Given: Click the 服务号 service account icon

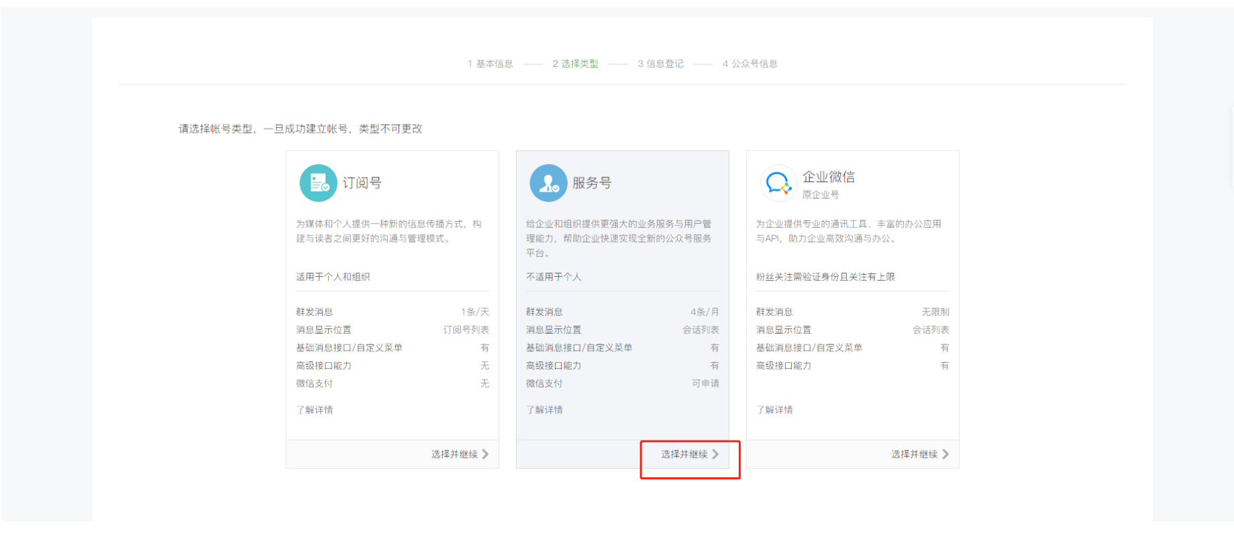Looking at the screenshot, I should pyautogui.click(x=548, y=183).
